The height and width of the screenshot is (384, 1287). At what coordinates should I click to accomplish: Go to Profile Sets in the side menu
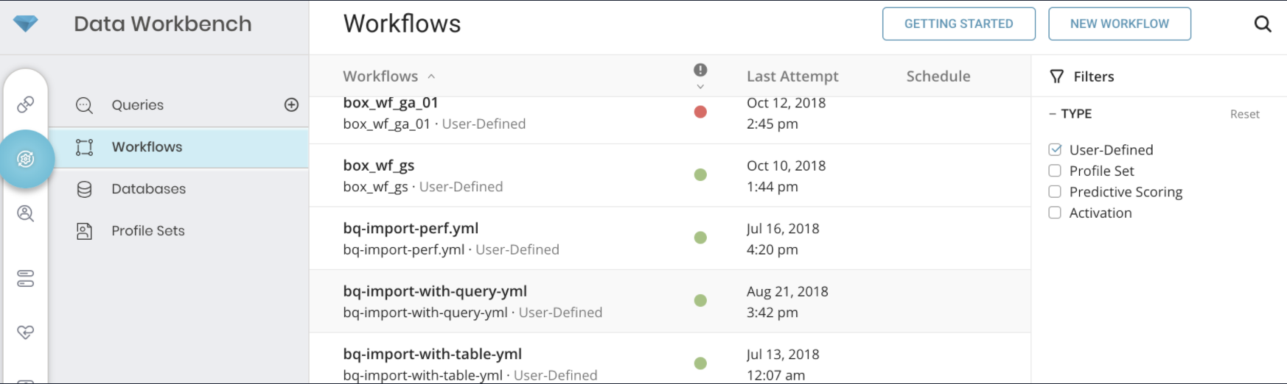pos(147,231)
